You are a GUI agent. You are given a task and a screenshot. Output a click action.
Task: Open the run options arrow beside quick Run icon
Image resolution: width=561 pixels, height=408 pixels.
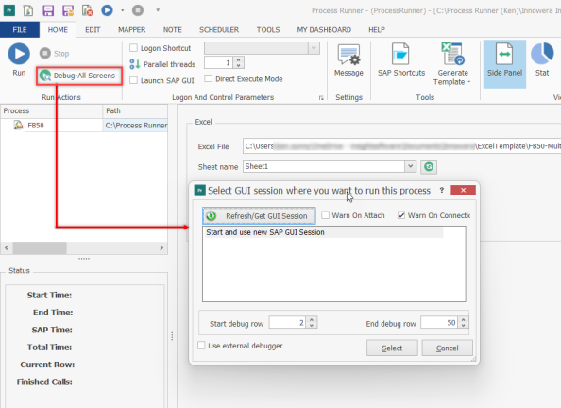pos(123,10)
